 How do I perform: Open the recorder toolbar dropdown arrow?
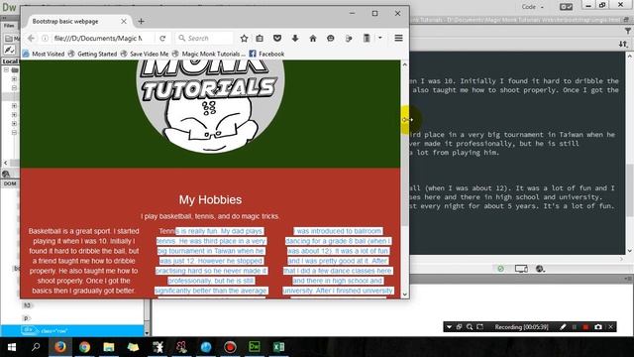pos(449,327)
